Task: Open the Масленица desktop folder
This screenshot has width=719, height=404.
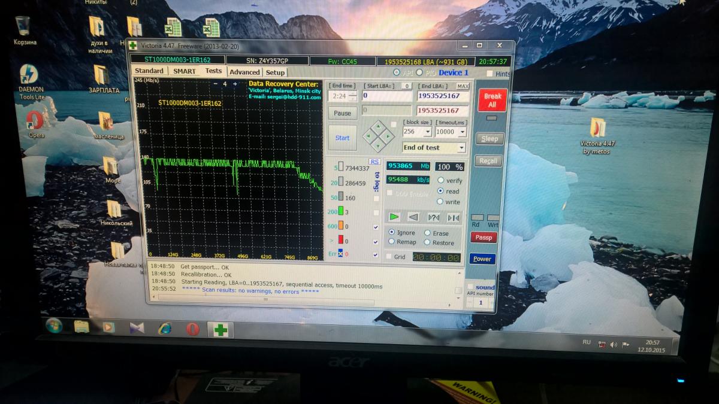Action: [x=108, y=125]
